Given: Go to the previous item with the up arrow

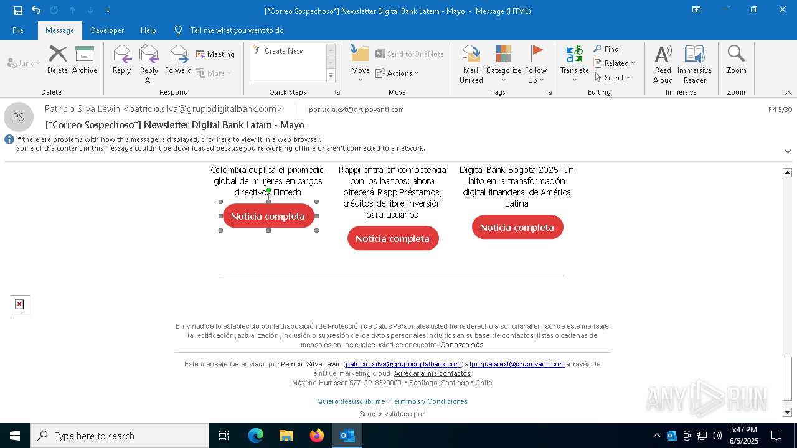Looking at the screenshot, I should 72,11.
